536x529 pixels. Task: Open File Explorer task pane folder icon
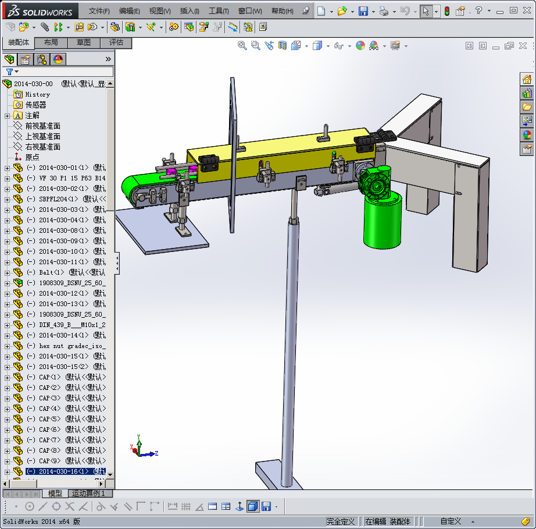coord(527,107)
